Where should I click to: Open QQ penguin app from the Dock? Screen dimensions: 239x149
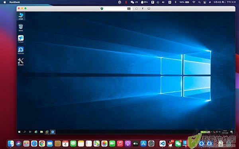point(170,143)
